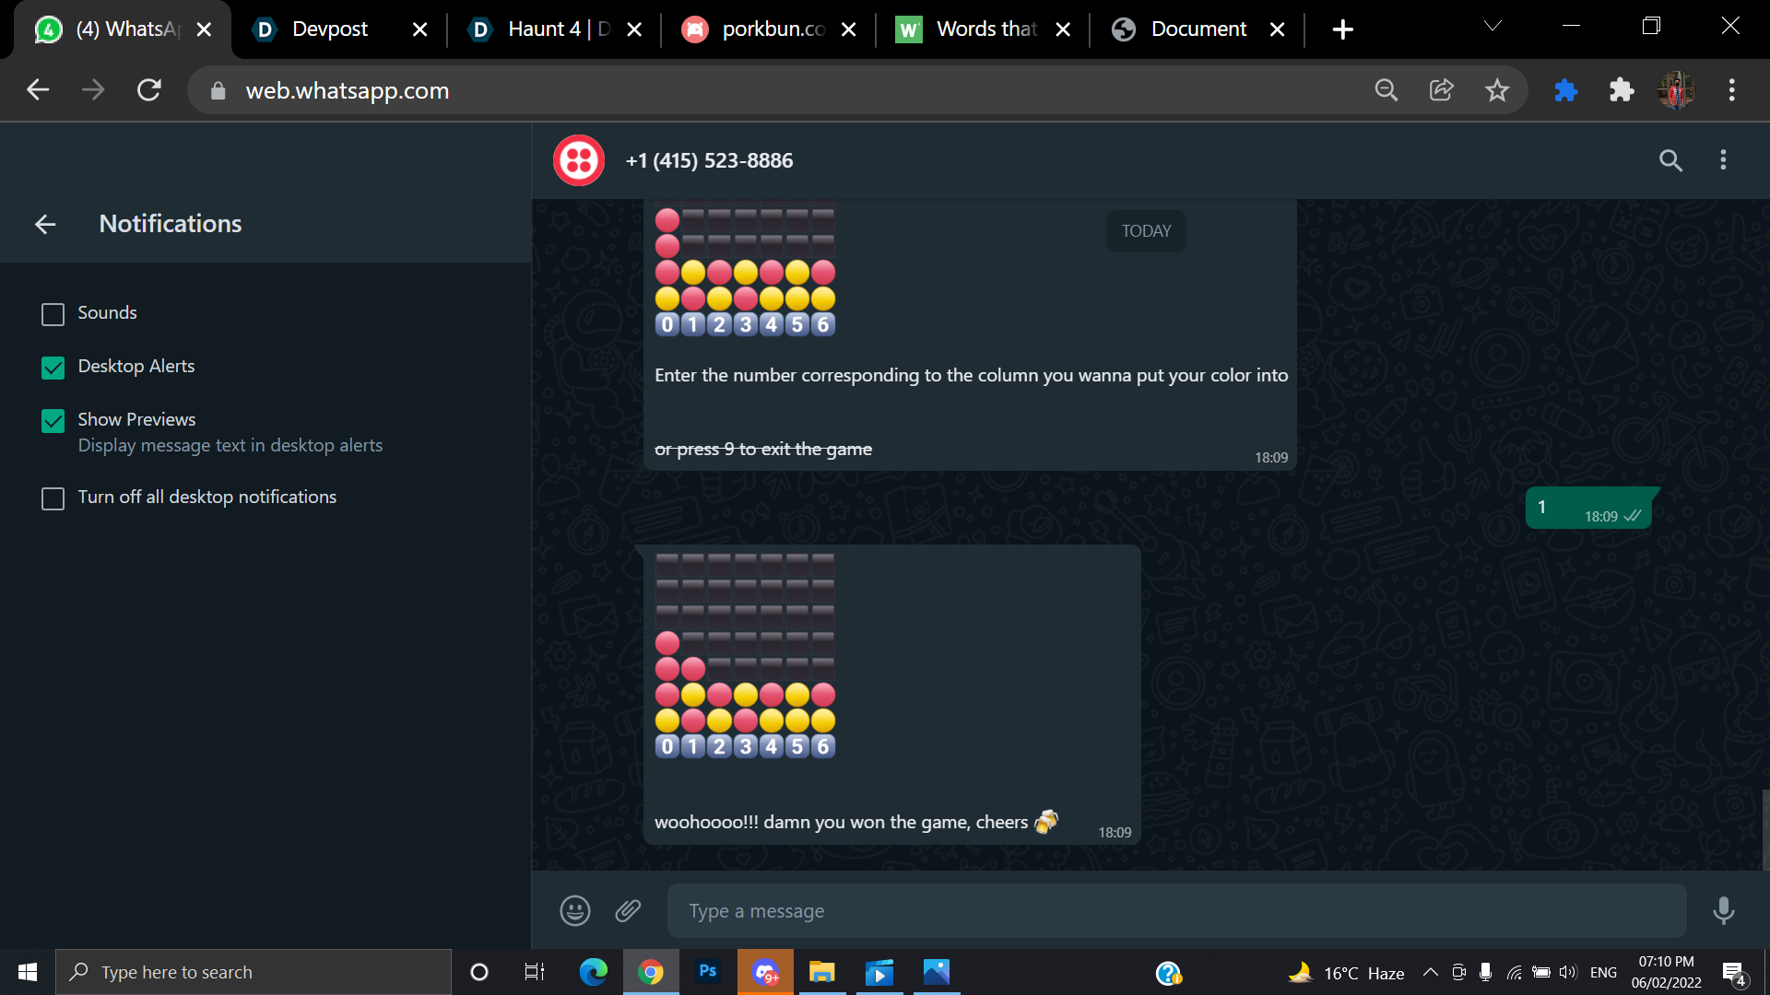Uncheck Desktop Alerts option

coord(53,368)
